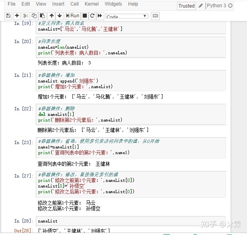This screenshot has height=235, width=247.
Task: Click output line starting '删除第2个元素后'
Action: tap(93, 130)
